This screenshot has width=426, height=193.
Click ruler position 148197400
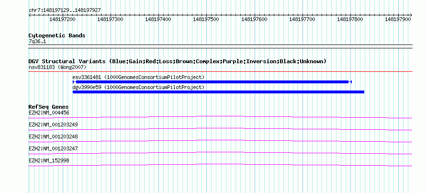pyautogui.click(x=158, y=19)
